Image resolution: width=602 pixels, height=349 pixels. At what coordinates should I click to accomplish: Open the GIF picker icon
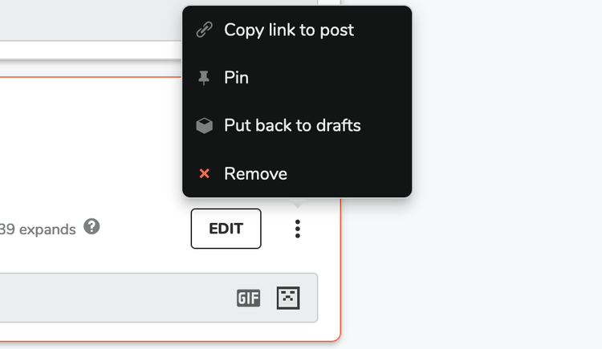coord(249,298)
